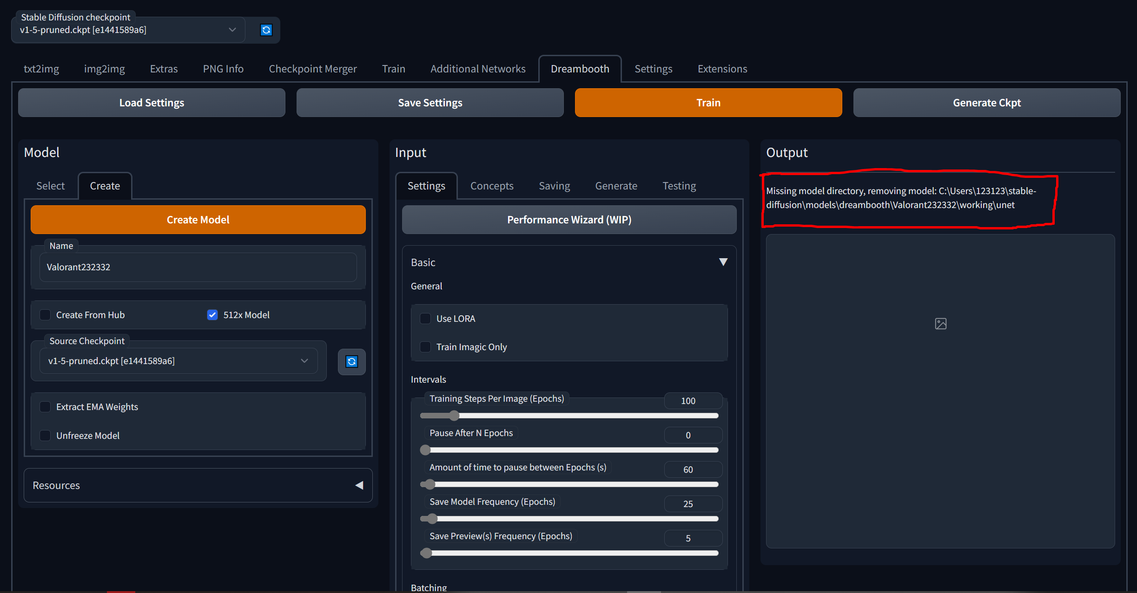
Task: Enable the Create From Hub checkbox
Action: point(45,315)
